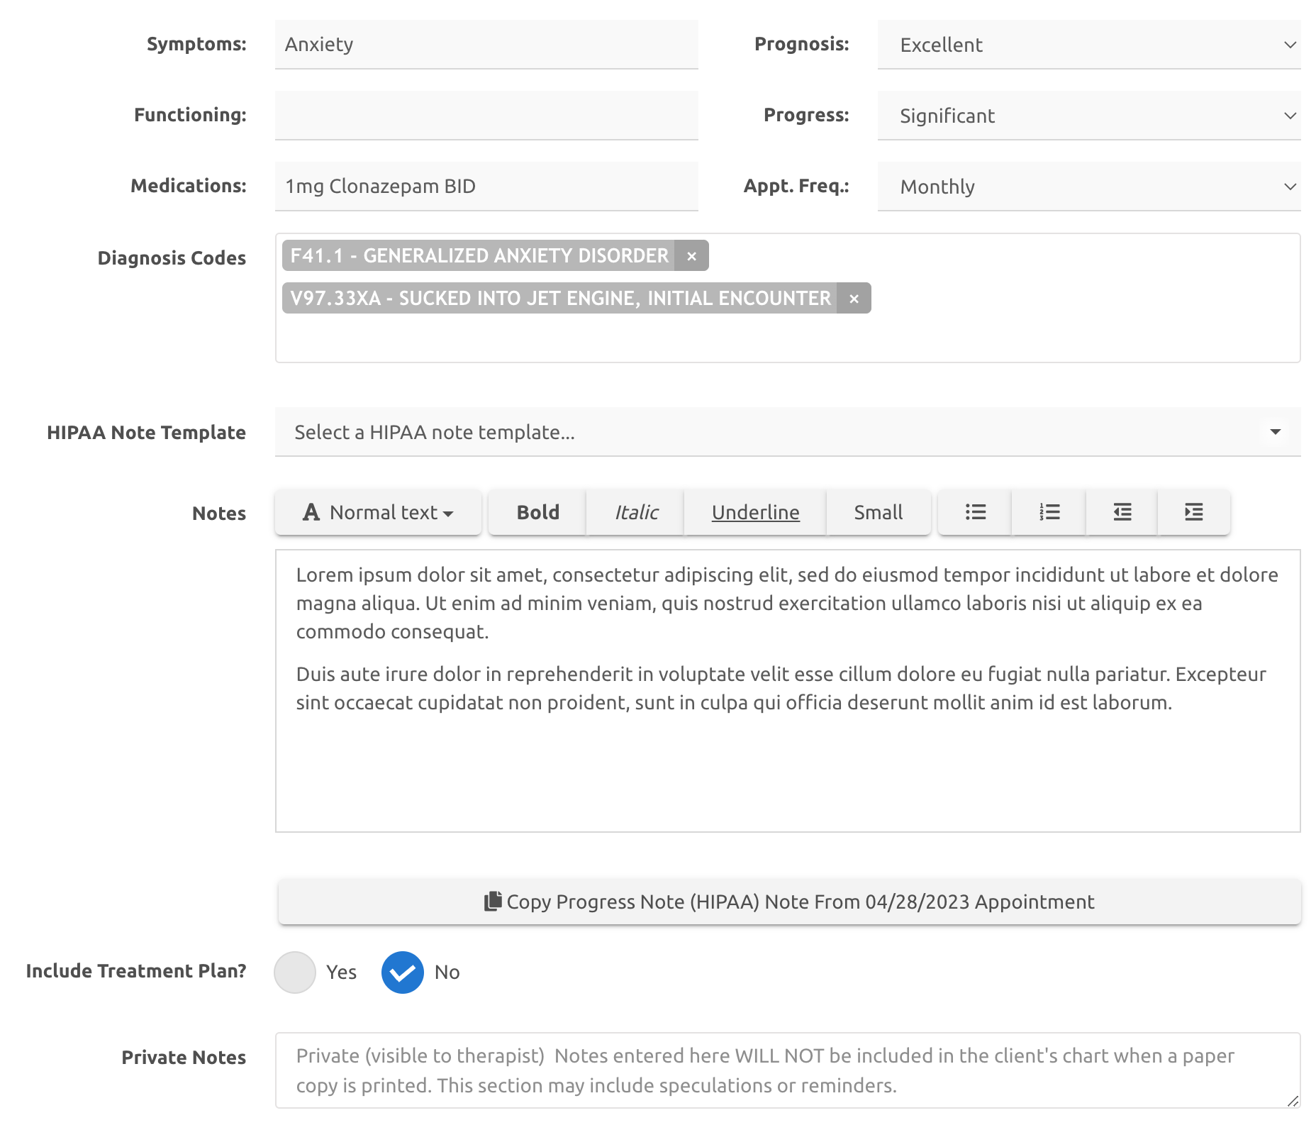Apply Italic formatting
This screenshot has width=1316, height=1125.
click(635, 512)
